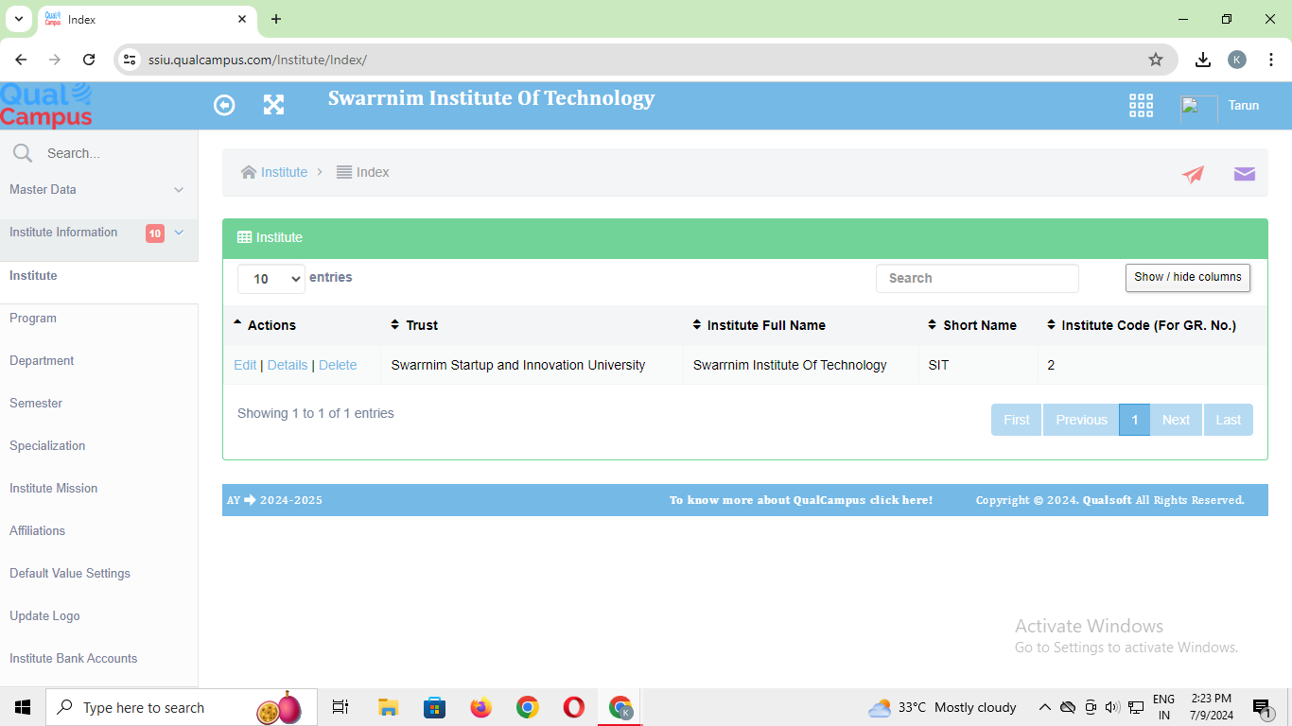View site information icon in address bar
The width and height of the screenshot is (1292, 726).
tap(130, 60)
